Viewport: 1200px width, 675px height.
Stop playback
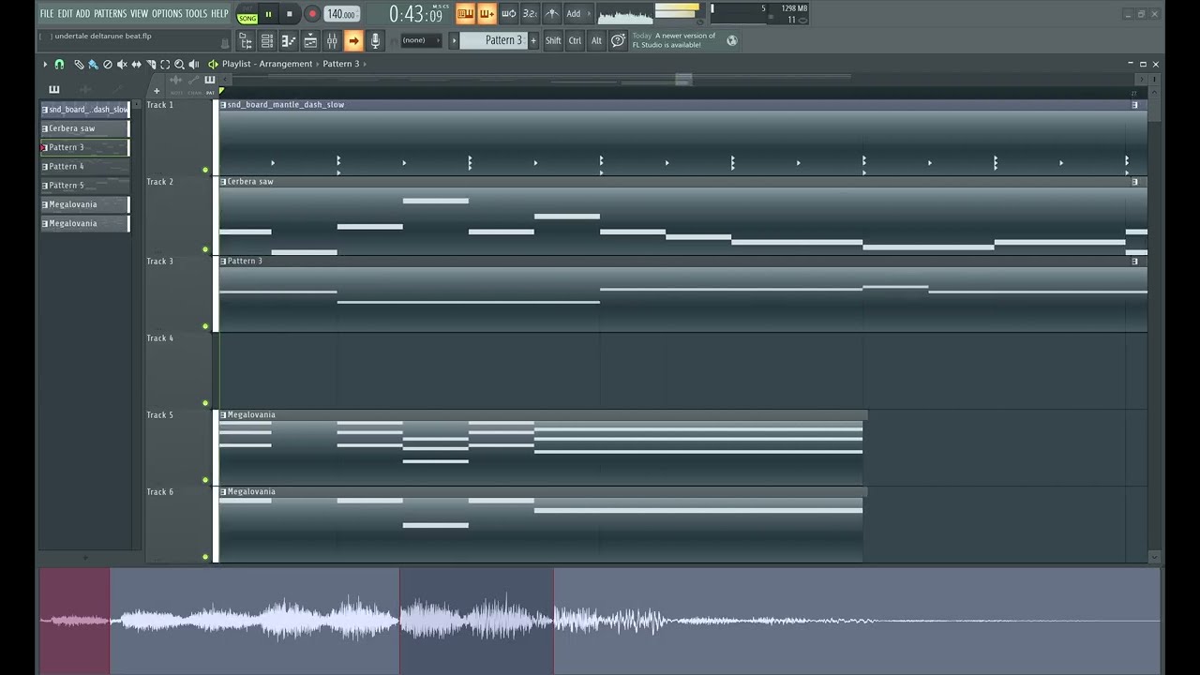289,14
